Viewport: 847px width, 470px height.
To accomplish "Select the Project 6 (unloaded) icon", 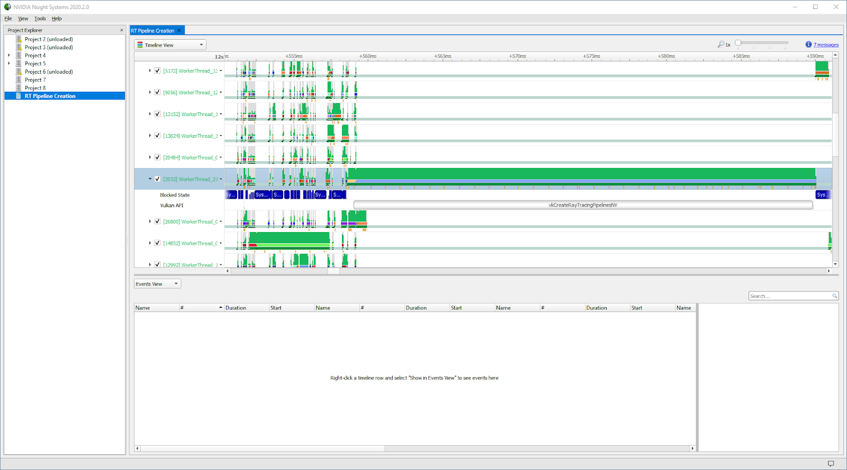I will [19, 72].
